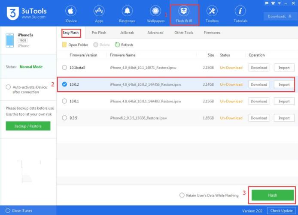Refresh the firmware list
This screenshot has height=215, width=298.
pos(124,45)
